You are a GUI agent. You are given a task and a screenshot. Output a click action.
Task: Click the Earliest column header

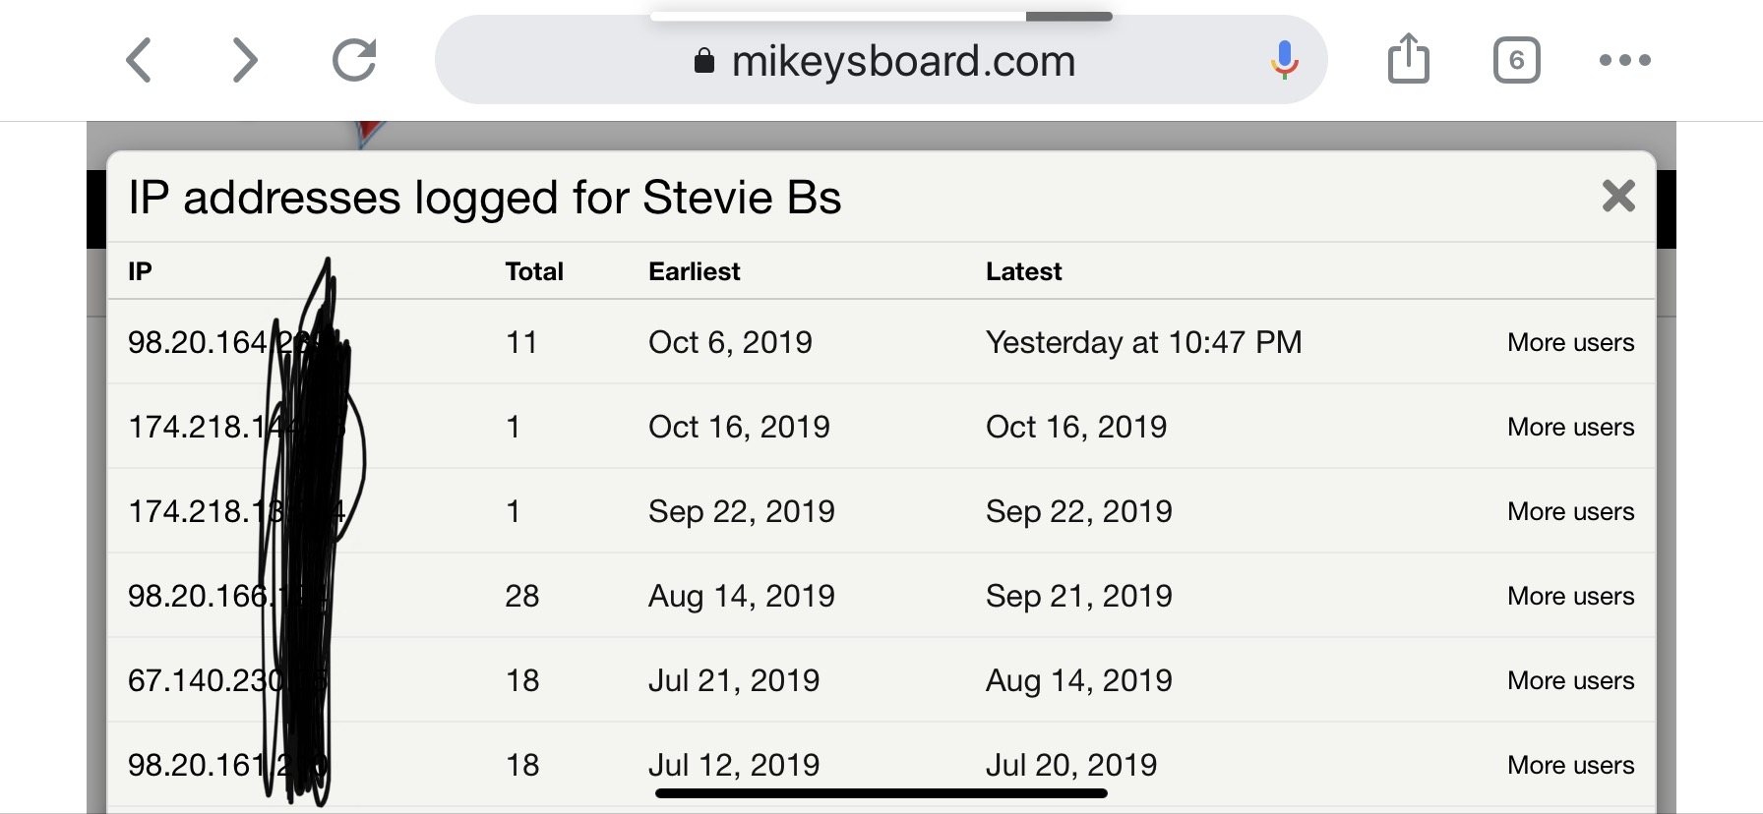point(694,271)
